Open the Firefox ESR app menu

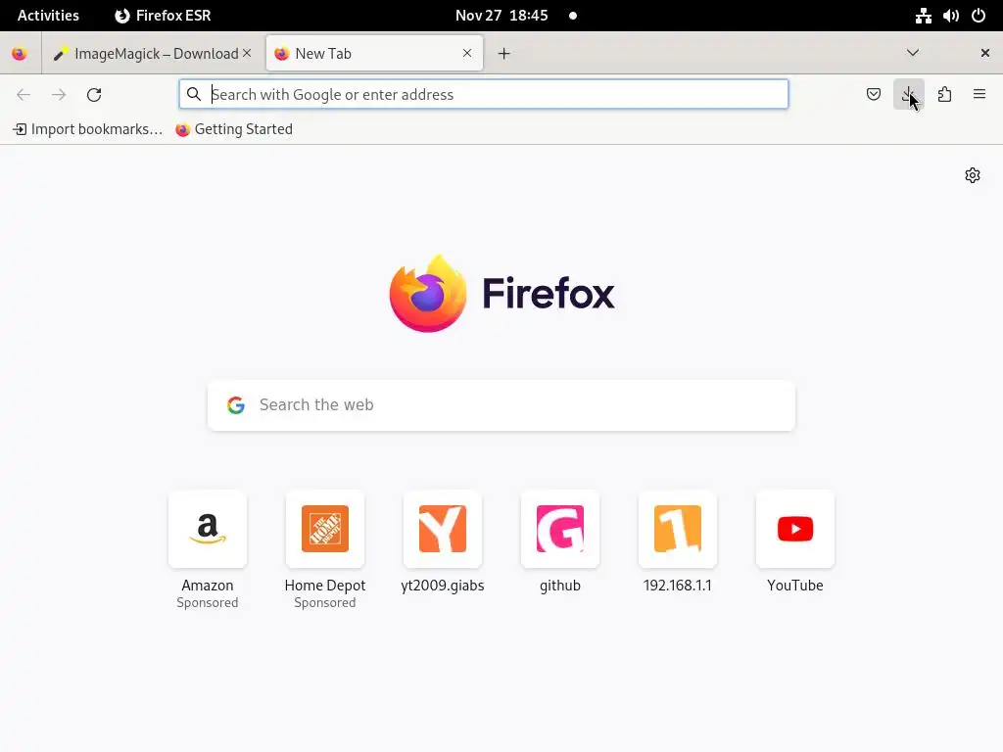point(163,16)
